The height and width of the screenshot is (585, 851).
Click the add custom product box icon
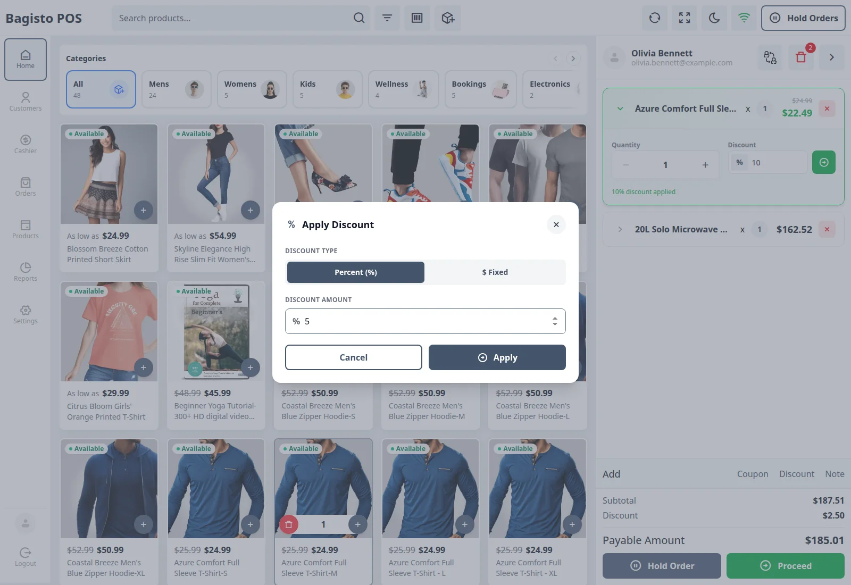click(448, 18)
